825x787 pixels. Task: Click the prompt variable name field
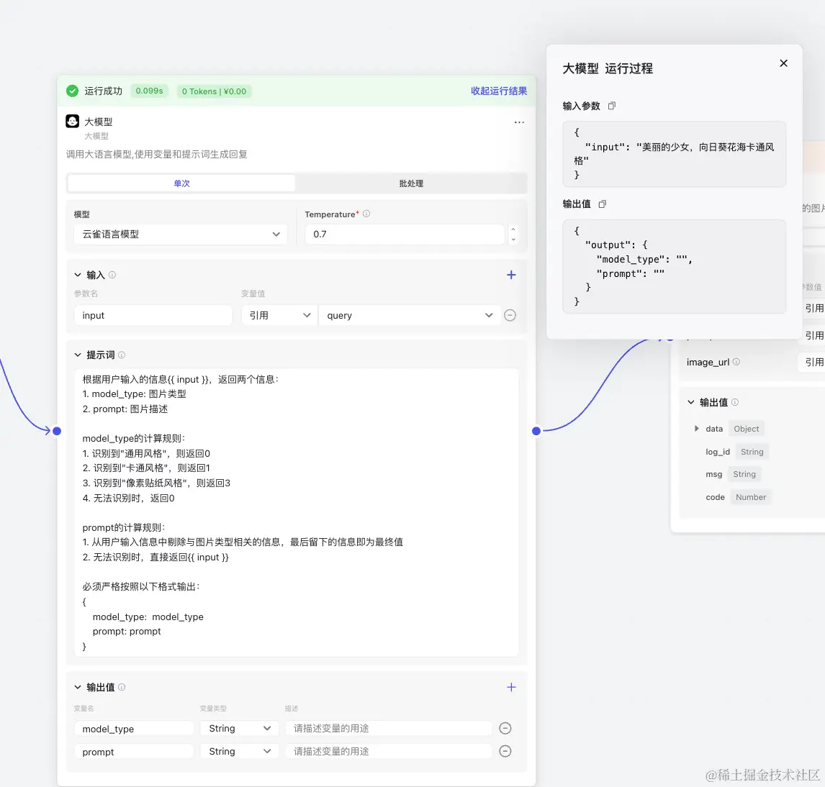click(134, 752)
